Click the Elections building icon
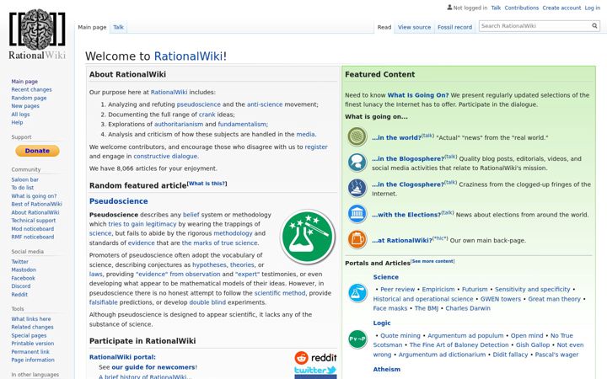 point(357,214)
